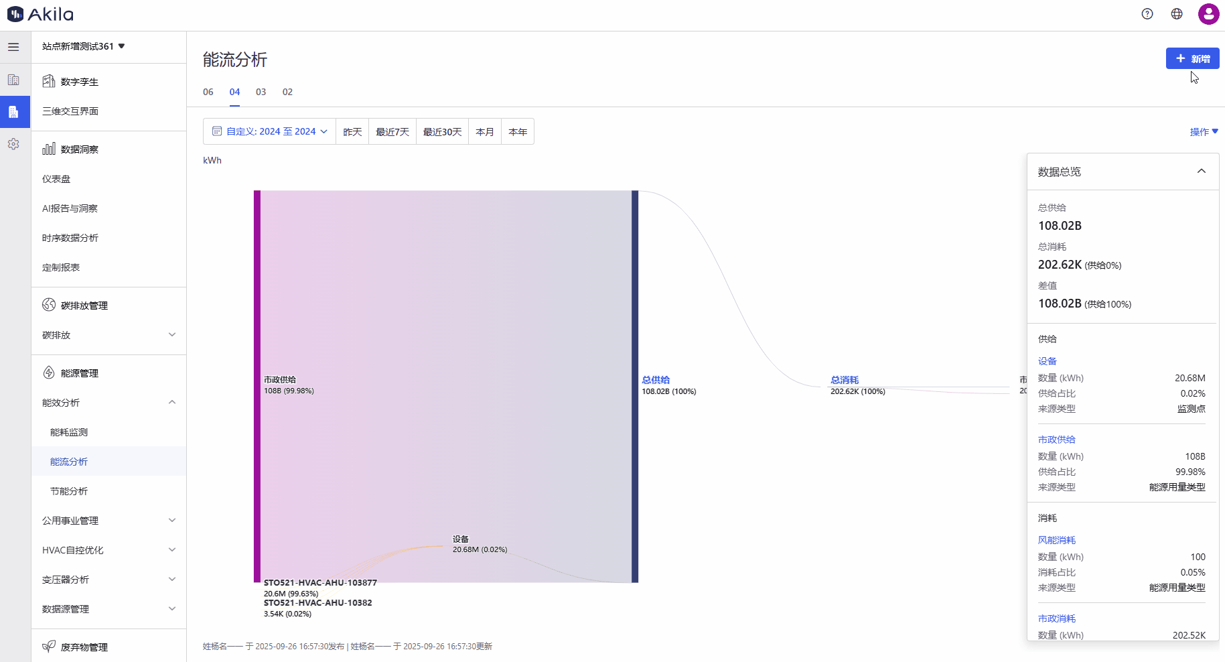Viewport: 1225px width, 662px height.
Task: Open the purple user avatar
Action: tap(1208, 14)
